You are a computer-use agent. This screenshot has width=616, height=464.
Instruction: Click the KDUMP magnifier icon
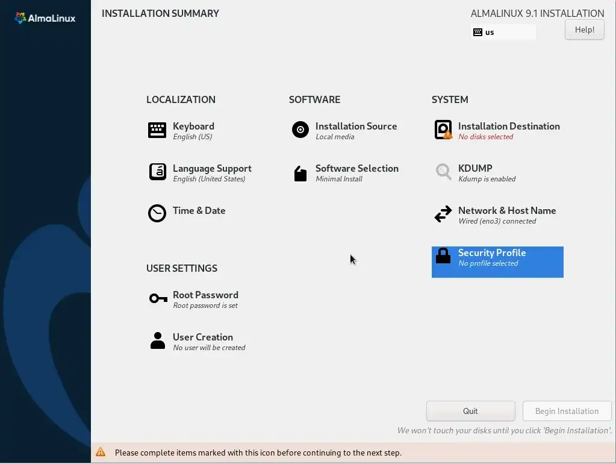pyautogui.click(x=444, y=172)
